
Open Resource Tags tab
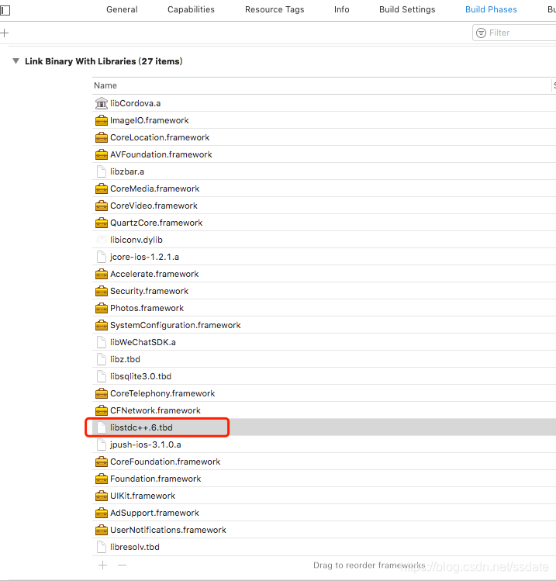pos(275,9)
